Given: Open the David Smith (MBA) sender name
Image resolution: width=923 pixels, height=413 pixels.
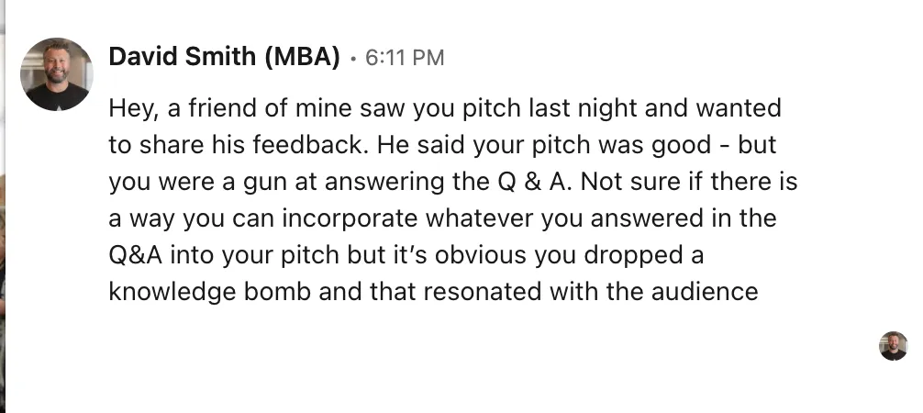Looking at the screenshot, I should (224, 57).
